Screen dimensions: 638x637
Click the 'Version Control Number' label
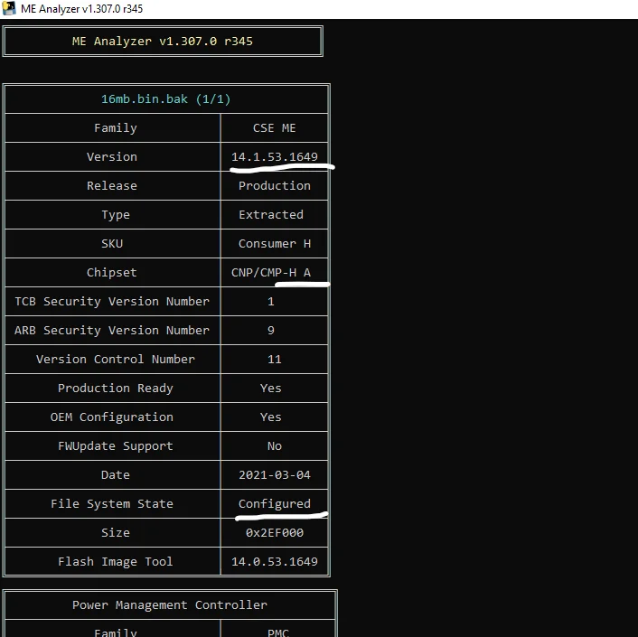click(116, 360)
